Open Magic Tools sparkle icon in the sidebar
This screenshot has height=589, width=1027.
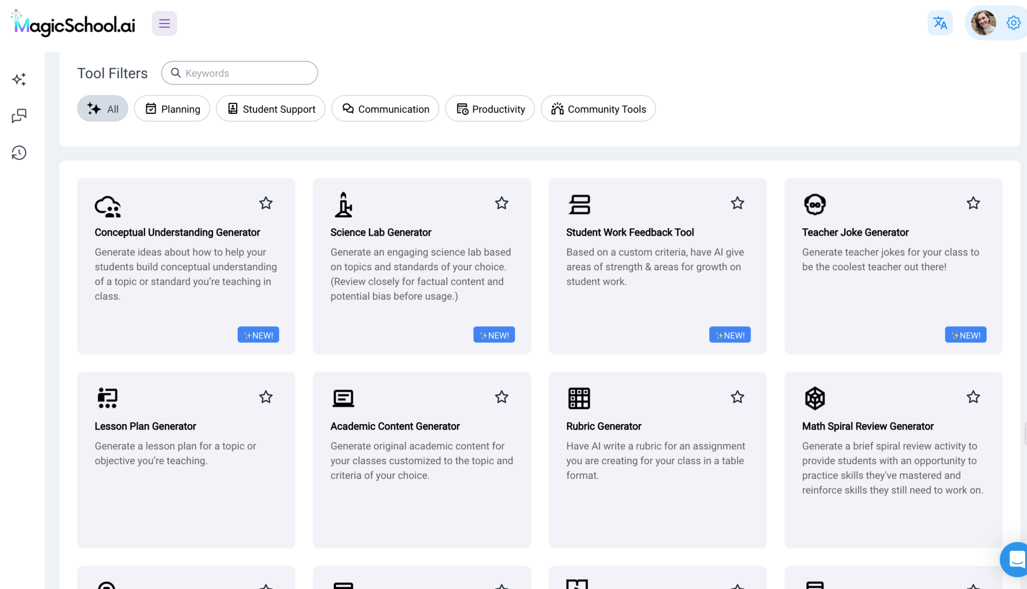click(19, 79)
